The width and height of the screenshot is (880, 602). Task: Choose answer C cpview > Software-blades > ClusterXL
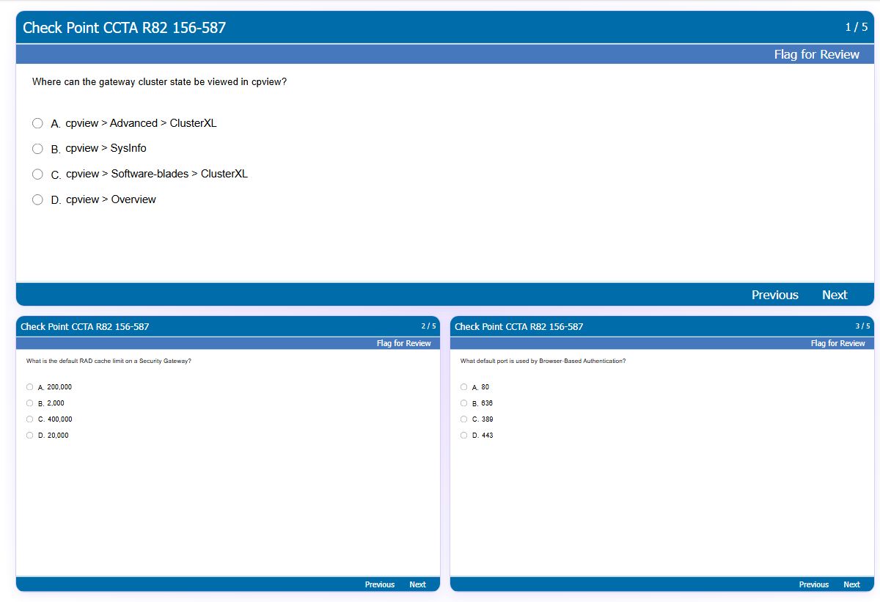coord(37,175)
